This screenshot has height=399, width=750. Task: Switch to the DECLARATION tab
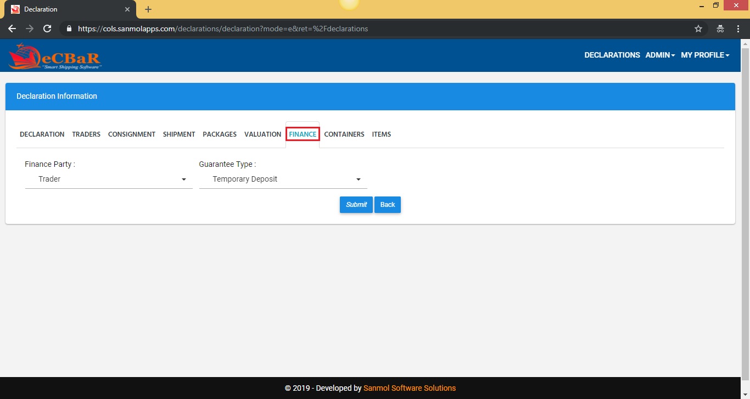[42, 134]
